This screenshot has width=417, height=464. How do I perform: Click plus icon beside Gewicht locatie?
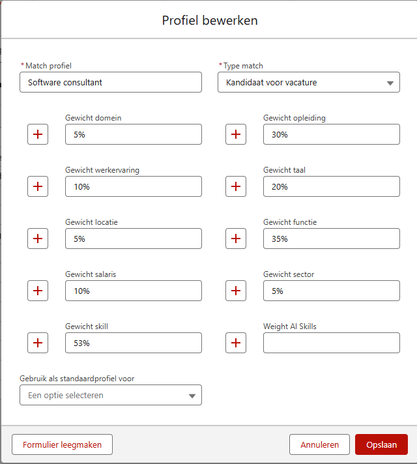click(x=38, y=239)
